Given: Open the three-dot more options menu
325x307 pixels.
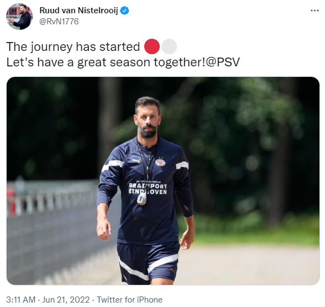Looking at the screenshot, I should tap(314, 11).
